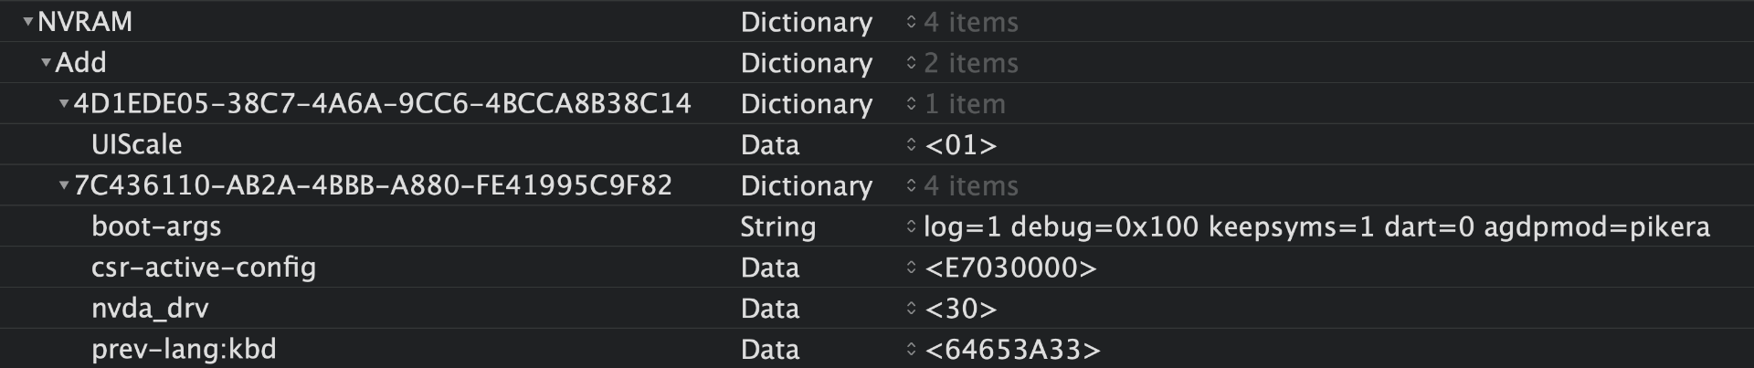Collapse the NVRAM disclosure triangle
The width and height of the screenshot is (1754, 368).
(x=28, y=21)
